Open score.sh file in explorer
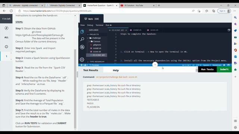 click(97, 52)
